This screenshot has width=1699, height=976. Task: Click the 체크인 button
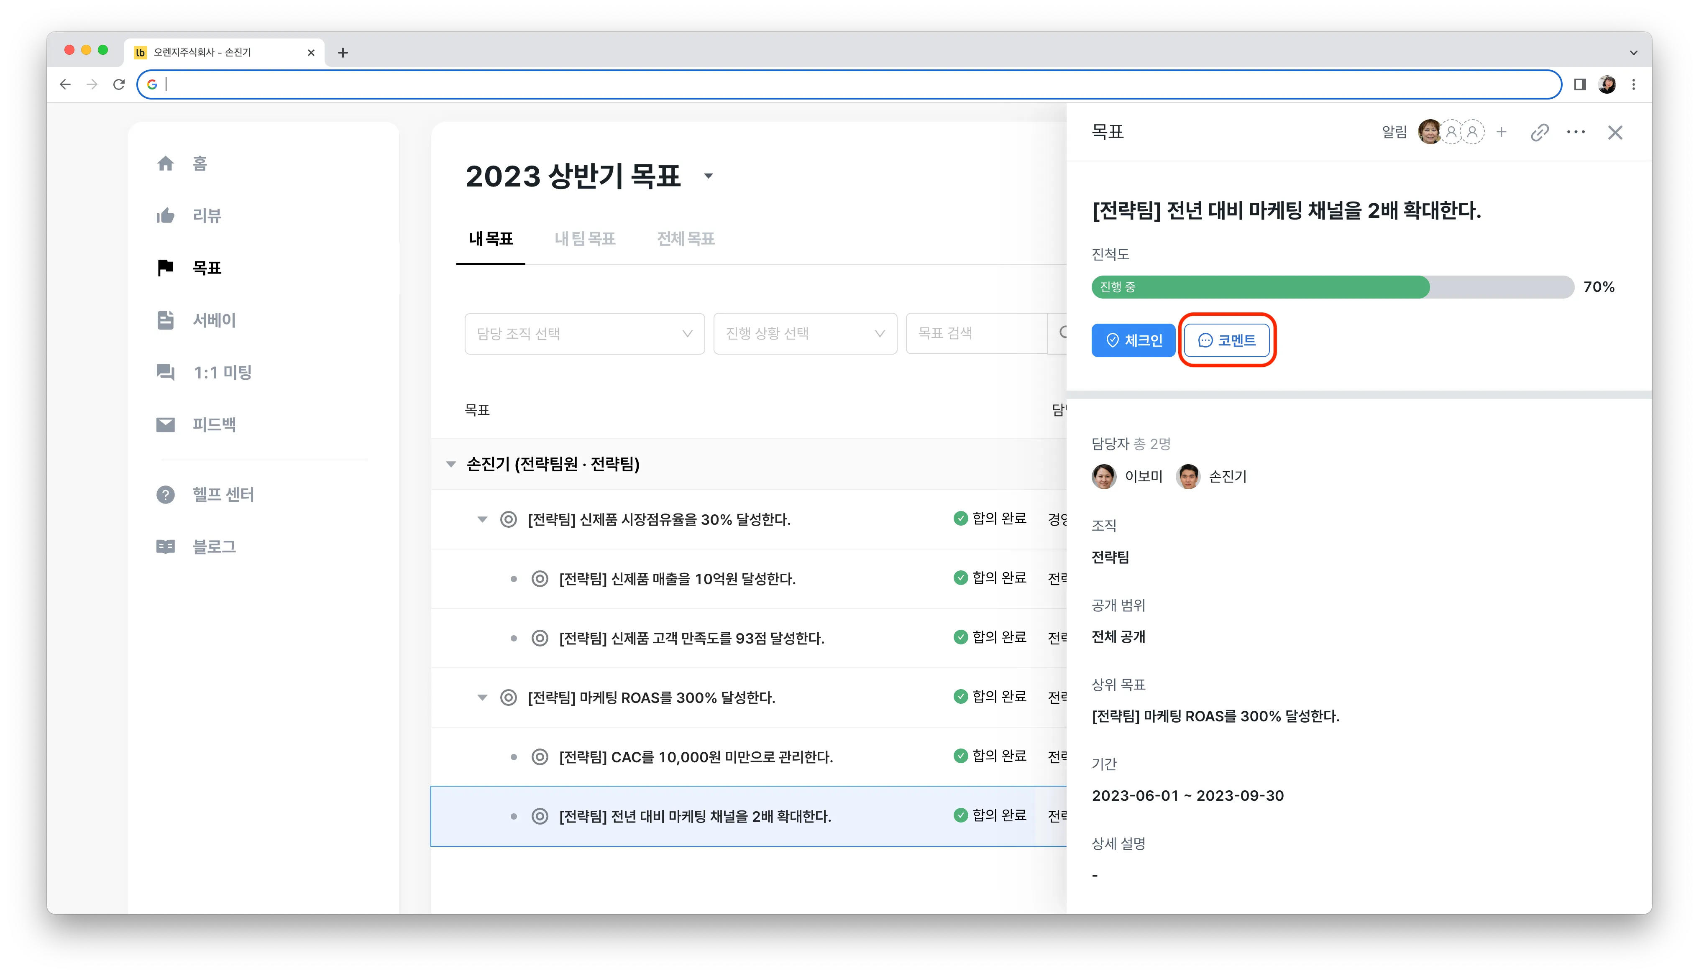[1133, 340]
